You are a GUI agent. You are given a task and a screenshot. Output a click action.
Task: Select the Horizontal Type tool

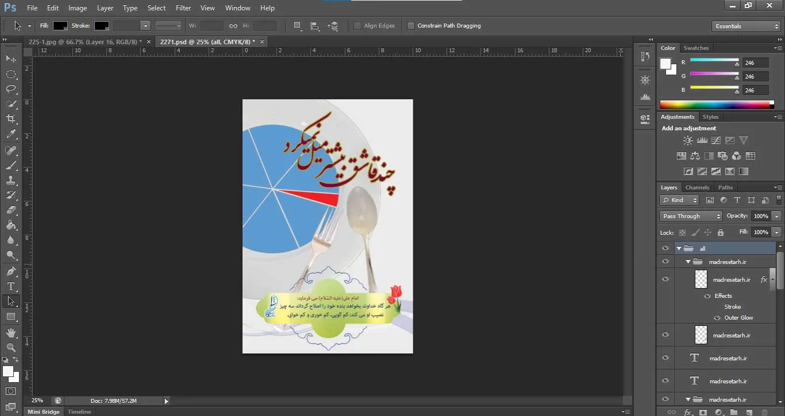[x=11, y=286]
